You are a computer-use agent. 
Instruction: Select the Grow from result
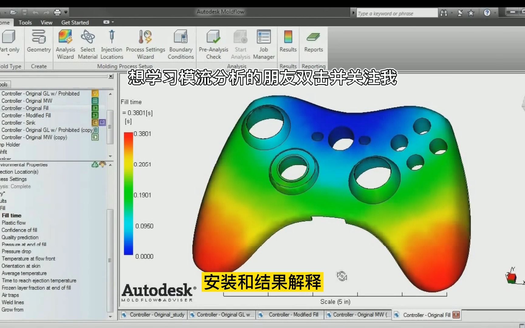tap(12, 310)
